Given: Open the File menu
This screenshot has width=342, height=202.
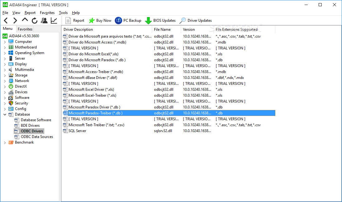Looking at the screenshot, I should [5, 13].
